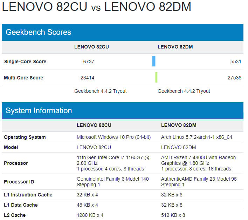This screenshot has height=220, width=248.
Task: Click Arch Linux 5.7.2-arch1-1 x86_64 value
Action: point(197,137)
